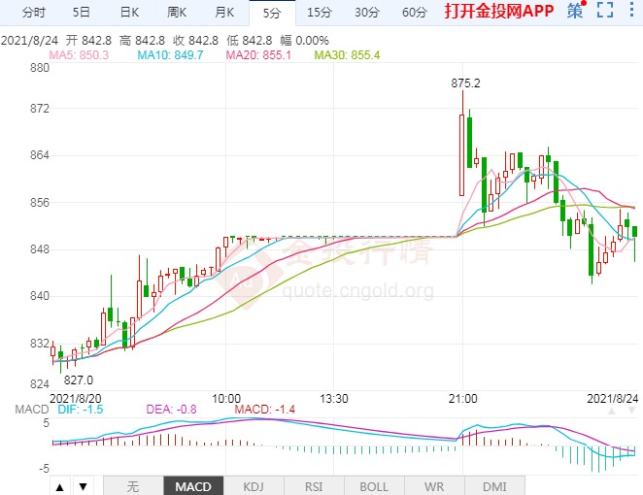Select the WR indicator button

[x=435, y=486]
